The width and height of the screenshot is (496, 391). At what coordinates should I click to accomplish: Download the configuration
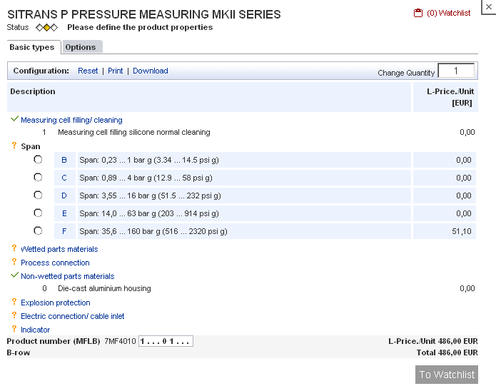pyautogui.click(x=151, y=71)
